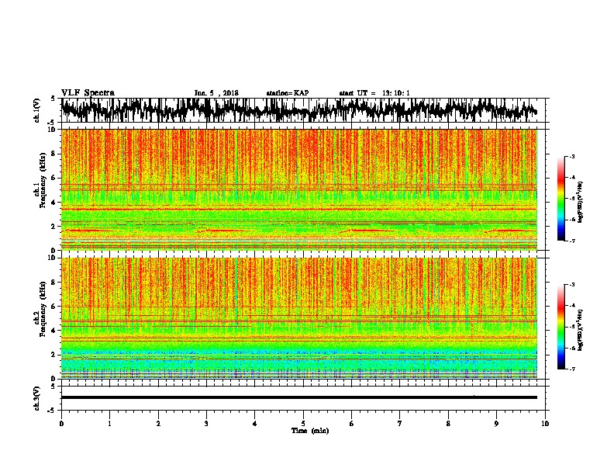This screenshot has width=614, height=475.
Task: Select the date text "Jan. 5, 2018"
Action: (x=216, y=93)
